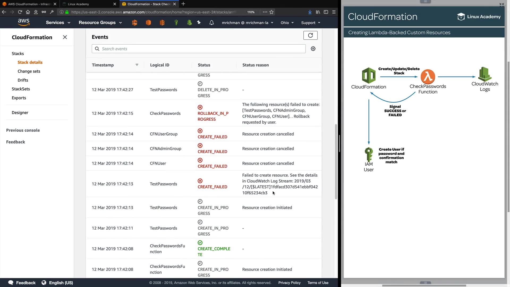Select Change sets in sidebar
Viewport: 510px width, 287px height.
(29, 71)
